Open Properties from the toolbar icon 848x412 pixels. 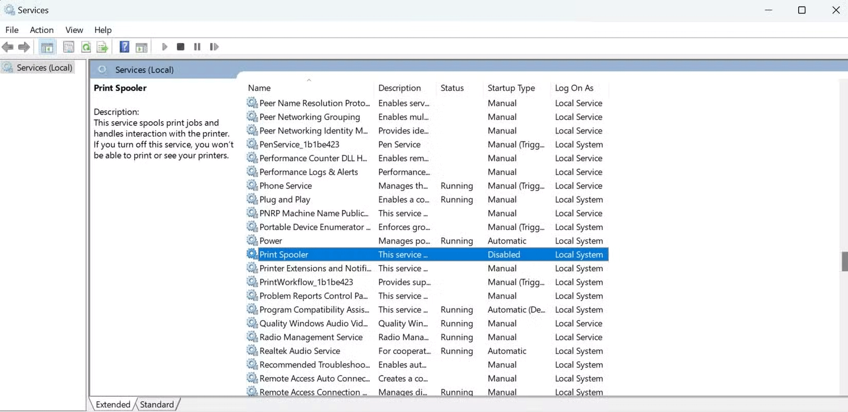pos(68,47)
